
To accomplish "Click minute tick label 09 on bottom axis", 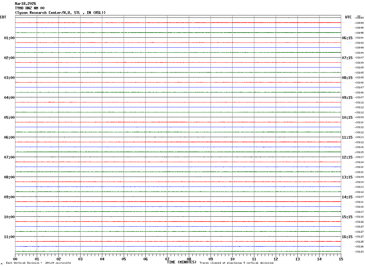I will pos(211,259).
